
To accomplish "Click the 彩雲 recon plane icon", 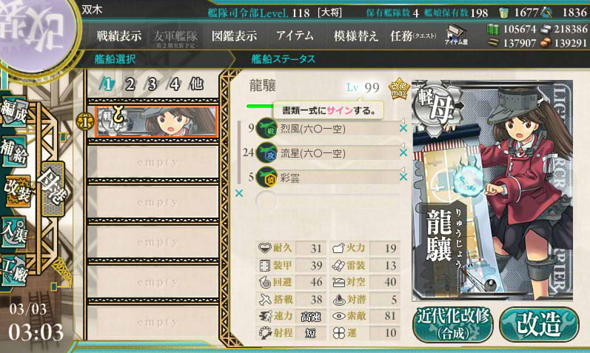I will (266, 177).
